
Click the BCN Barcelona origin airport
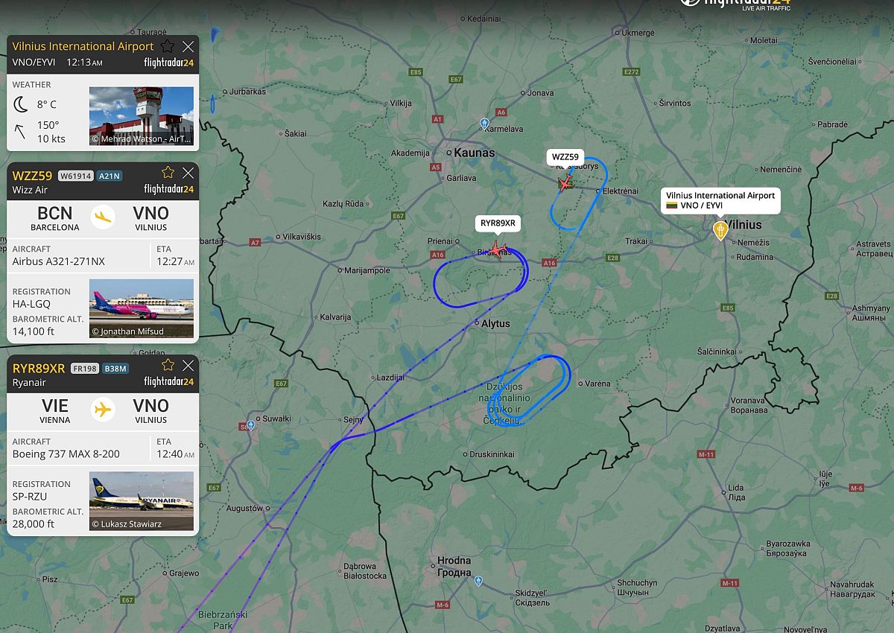55,217
